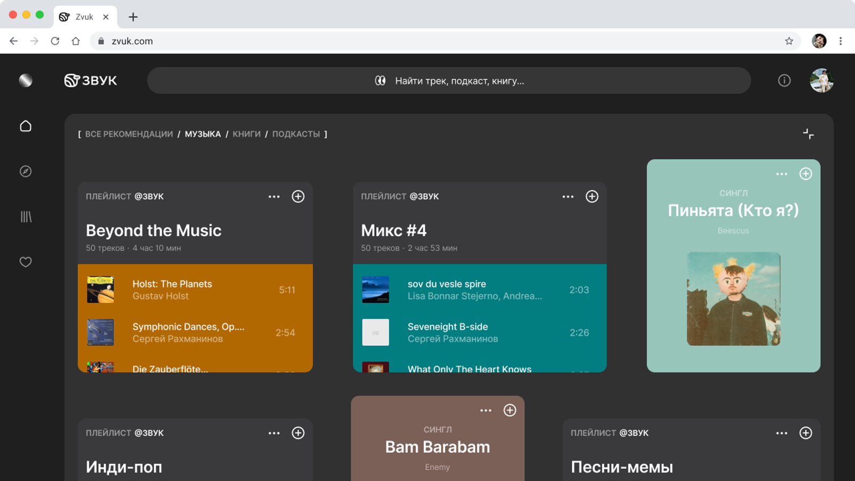Open more options for Beyond the Music
The width and height of the screenshot is (855, 481).
[x=274, y=197]
